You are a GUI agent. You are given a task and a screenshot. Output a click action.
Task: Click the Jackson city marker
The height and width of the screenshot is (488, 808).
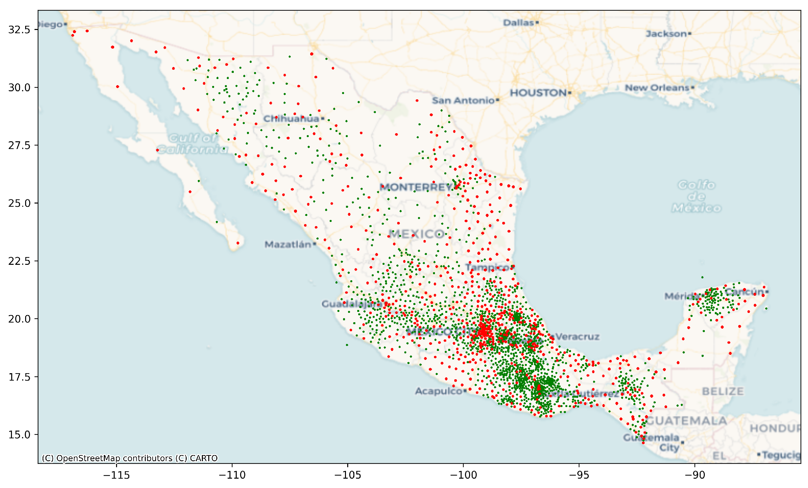click(x=690, y=34)
